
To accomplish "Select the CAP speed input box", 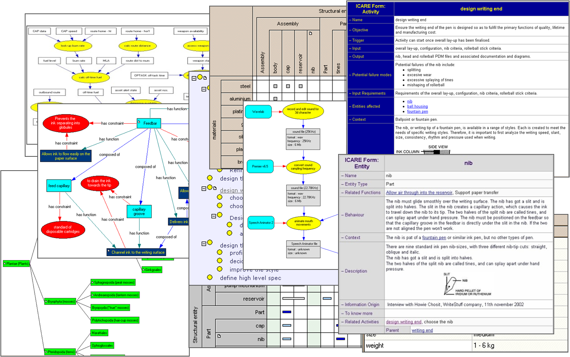I will click(x=69, y=31).
